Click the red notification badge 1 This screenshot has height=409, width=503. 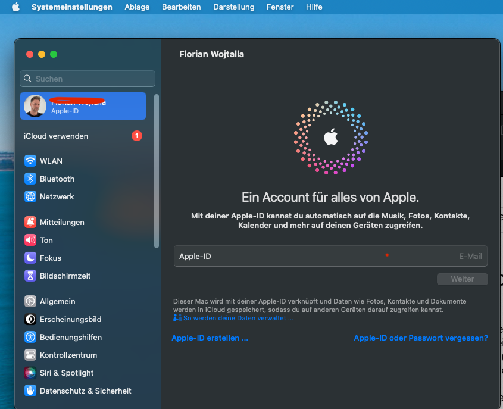click(x=137, y=136)
